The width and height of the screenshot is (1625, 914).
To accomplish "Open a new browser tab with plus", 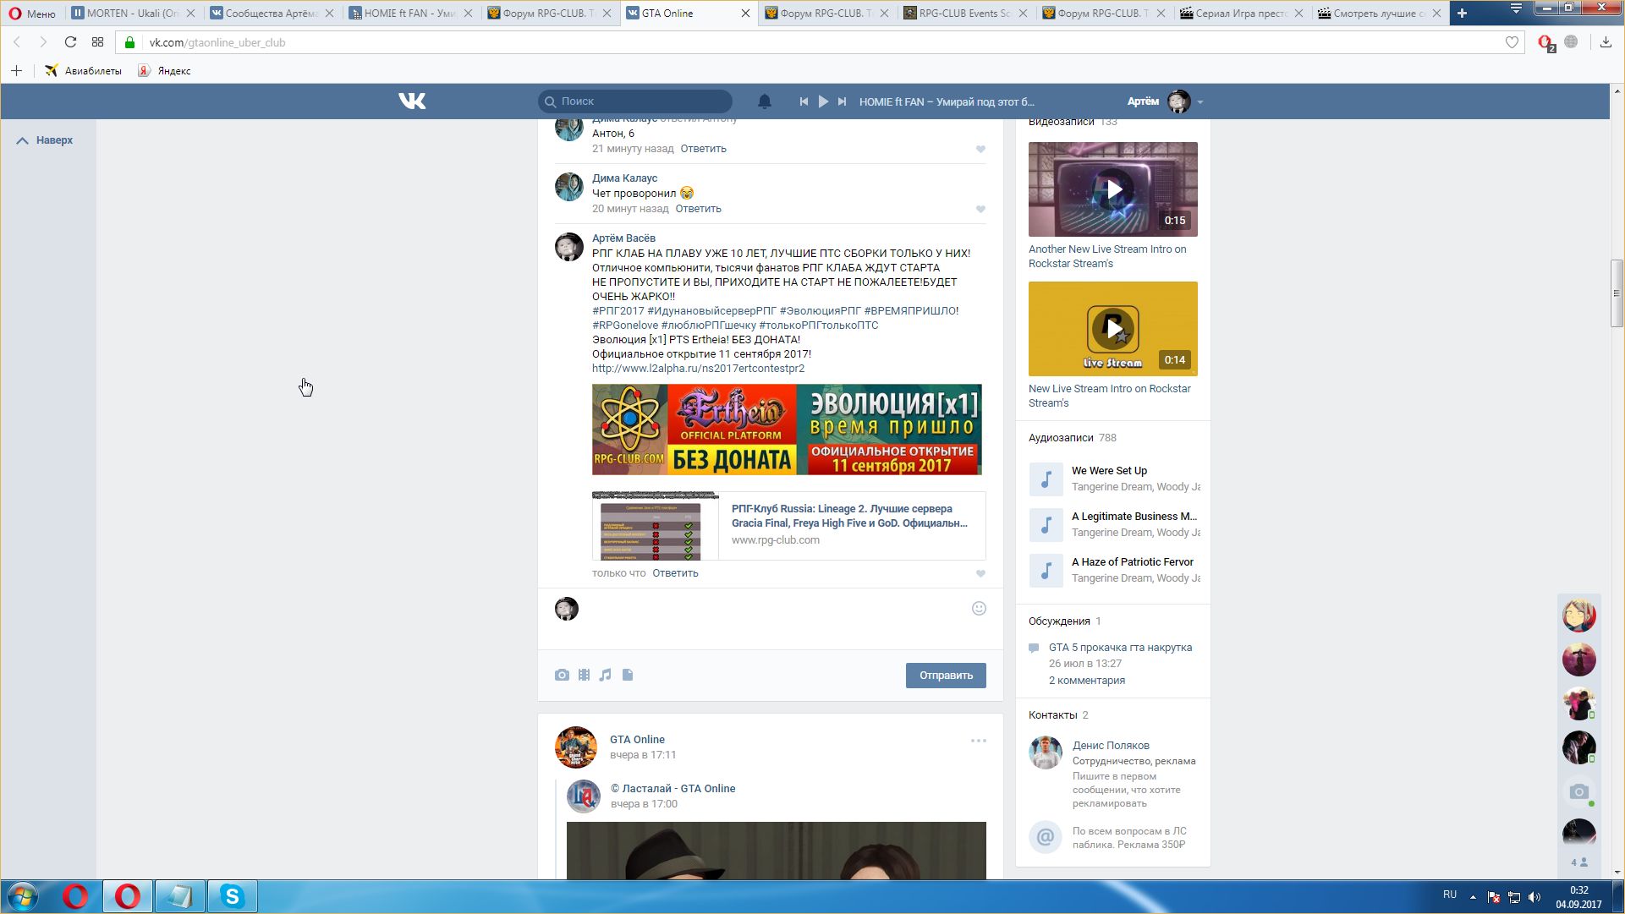I will pyautogui.click(x=1462, y=13).
